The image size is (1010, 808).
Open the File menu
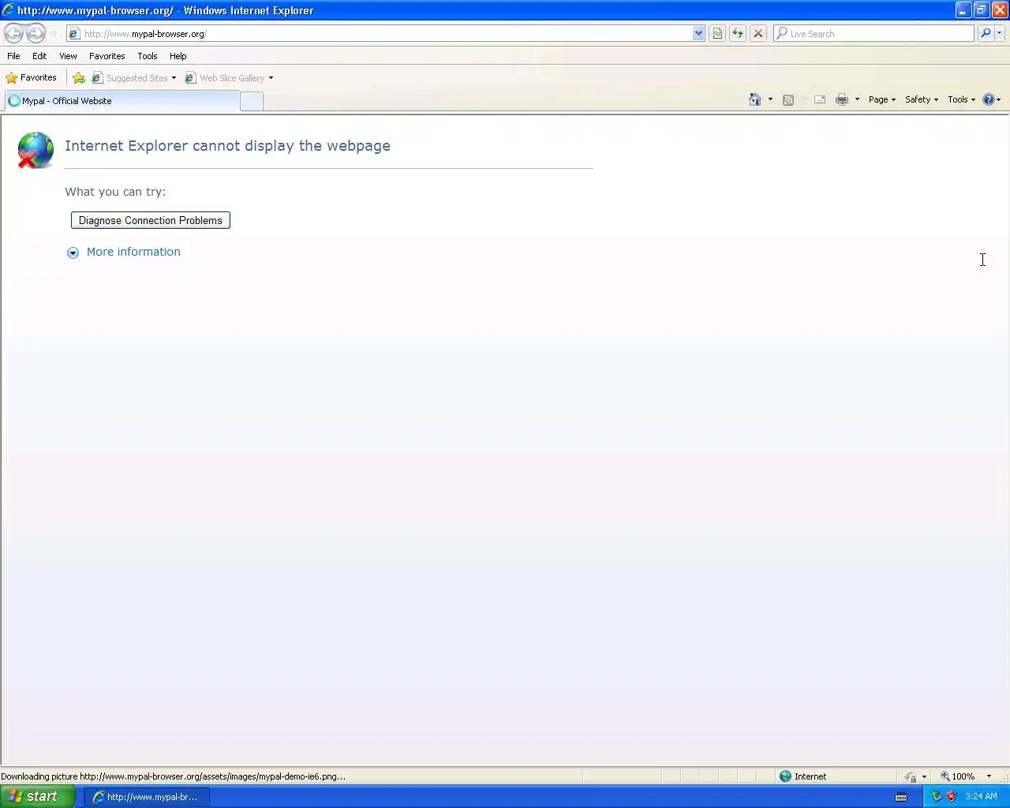click(13, 56)
